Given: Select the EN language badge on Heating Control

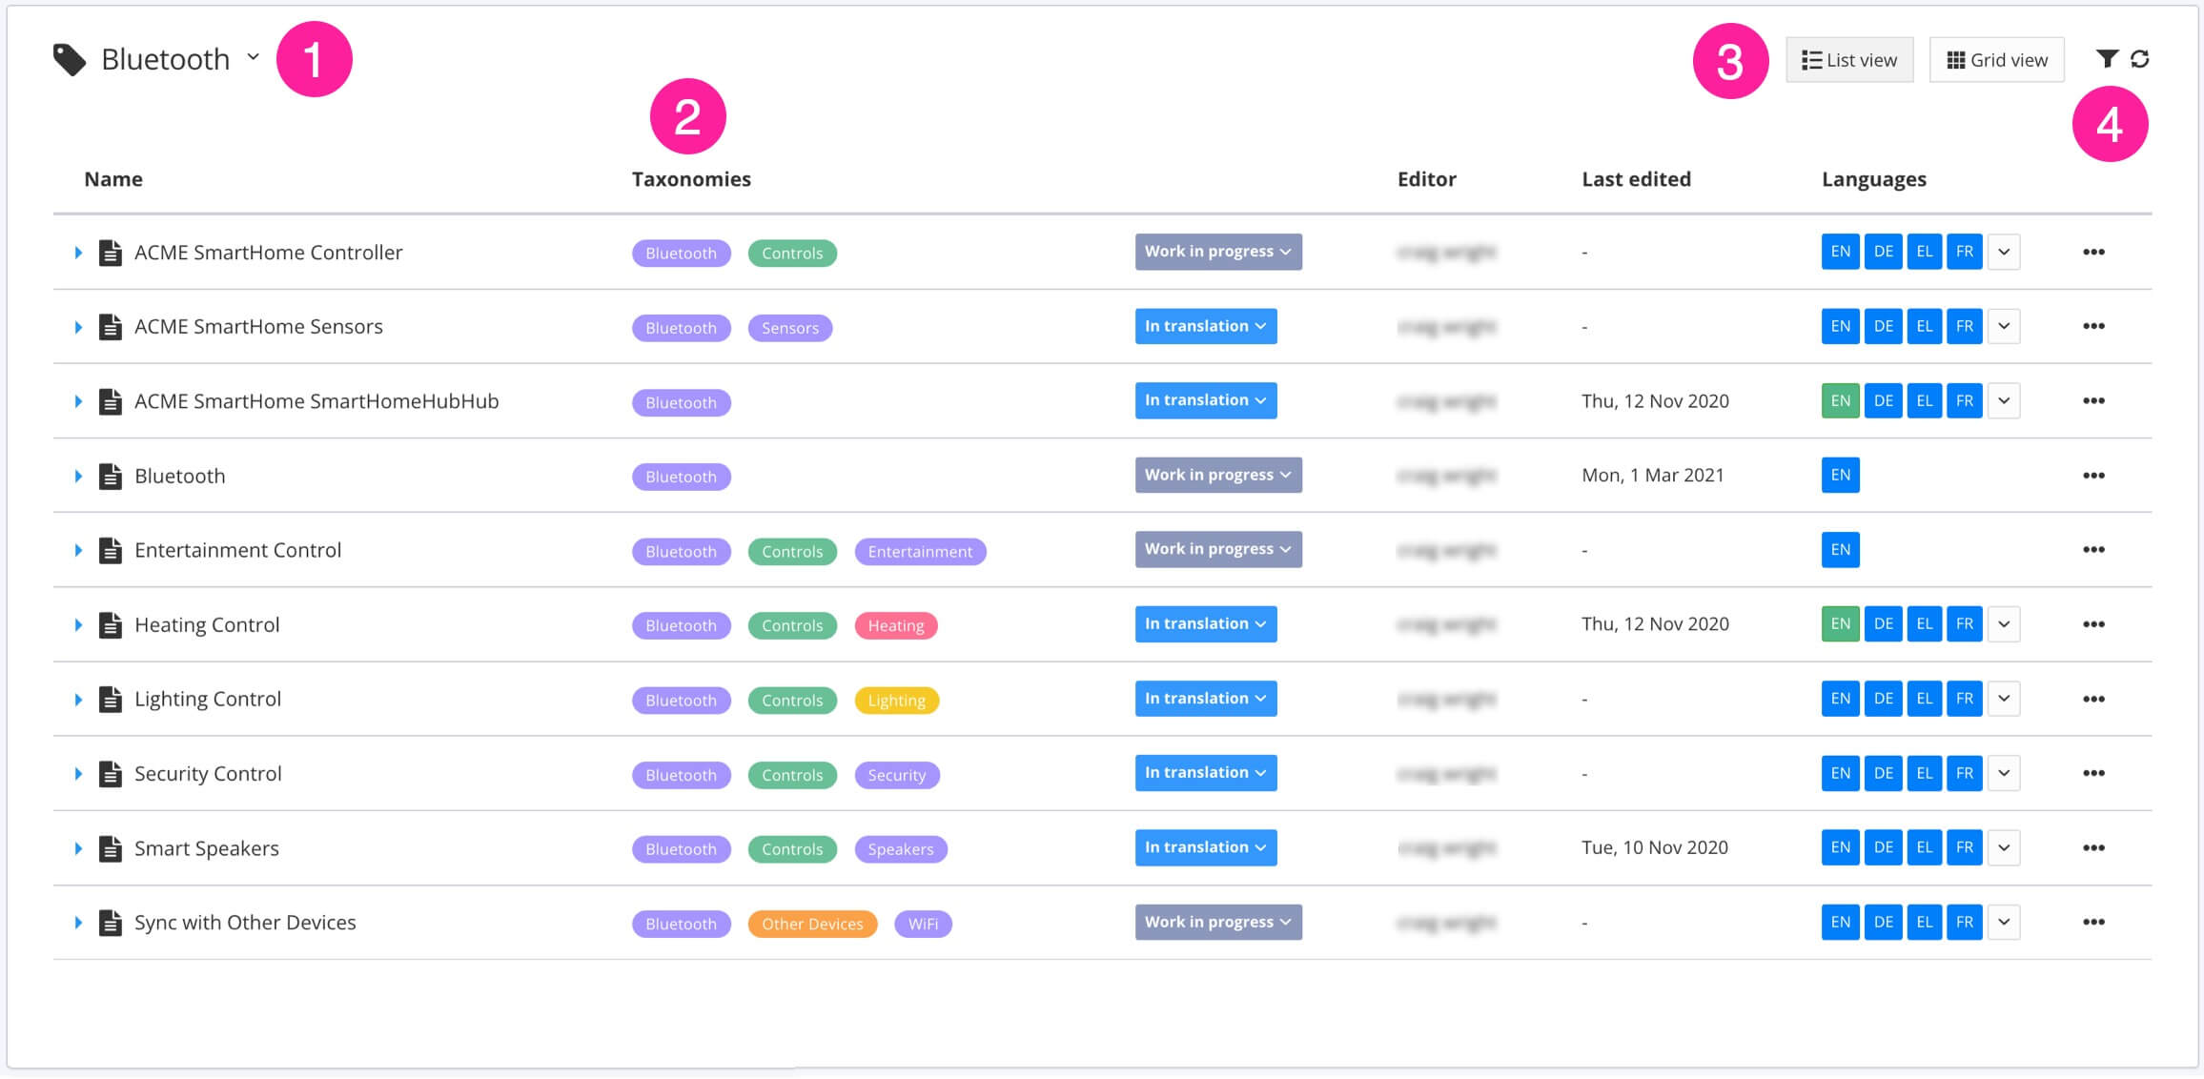Looking at the screenshot, I should pos(1840,623).
